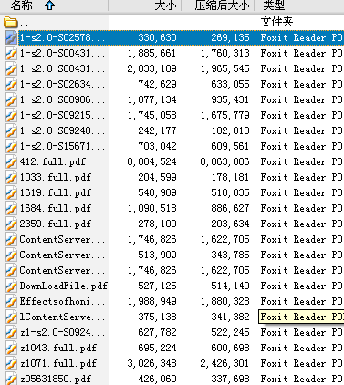Screen dimensions: 344x385
Task: Click size value 242,177
Action: 157,130
